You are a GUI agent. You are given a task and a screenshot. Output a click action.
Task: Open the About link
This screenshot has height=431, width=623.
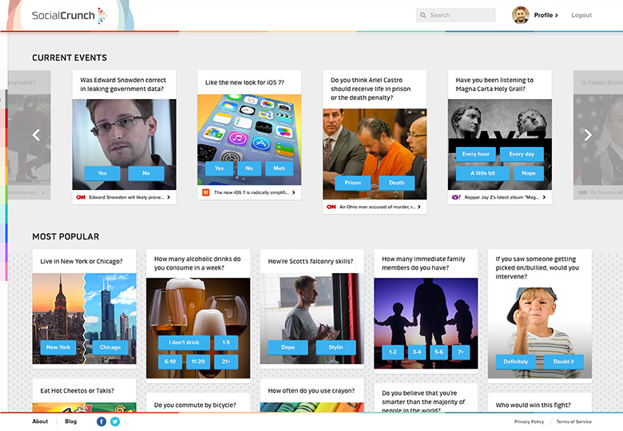(x=40, y=421)
